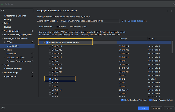This screenshot has height=112, width=175.
Task: Open Keymap settings
Action: click(x=8, y=20)
